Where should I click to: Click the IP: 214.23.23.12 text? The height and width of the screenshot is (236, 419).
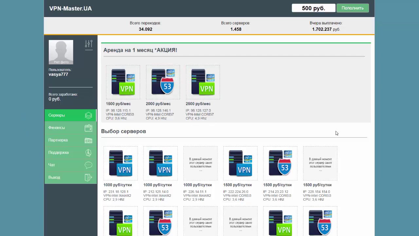pos(276,192)
